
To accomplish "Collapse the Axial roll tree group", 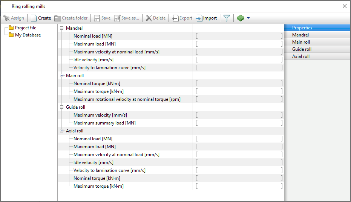I will pyautogui.click(x=62, y=131).
